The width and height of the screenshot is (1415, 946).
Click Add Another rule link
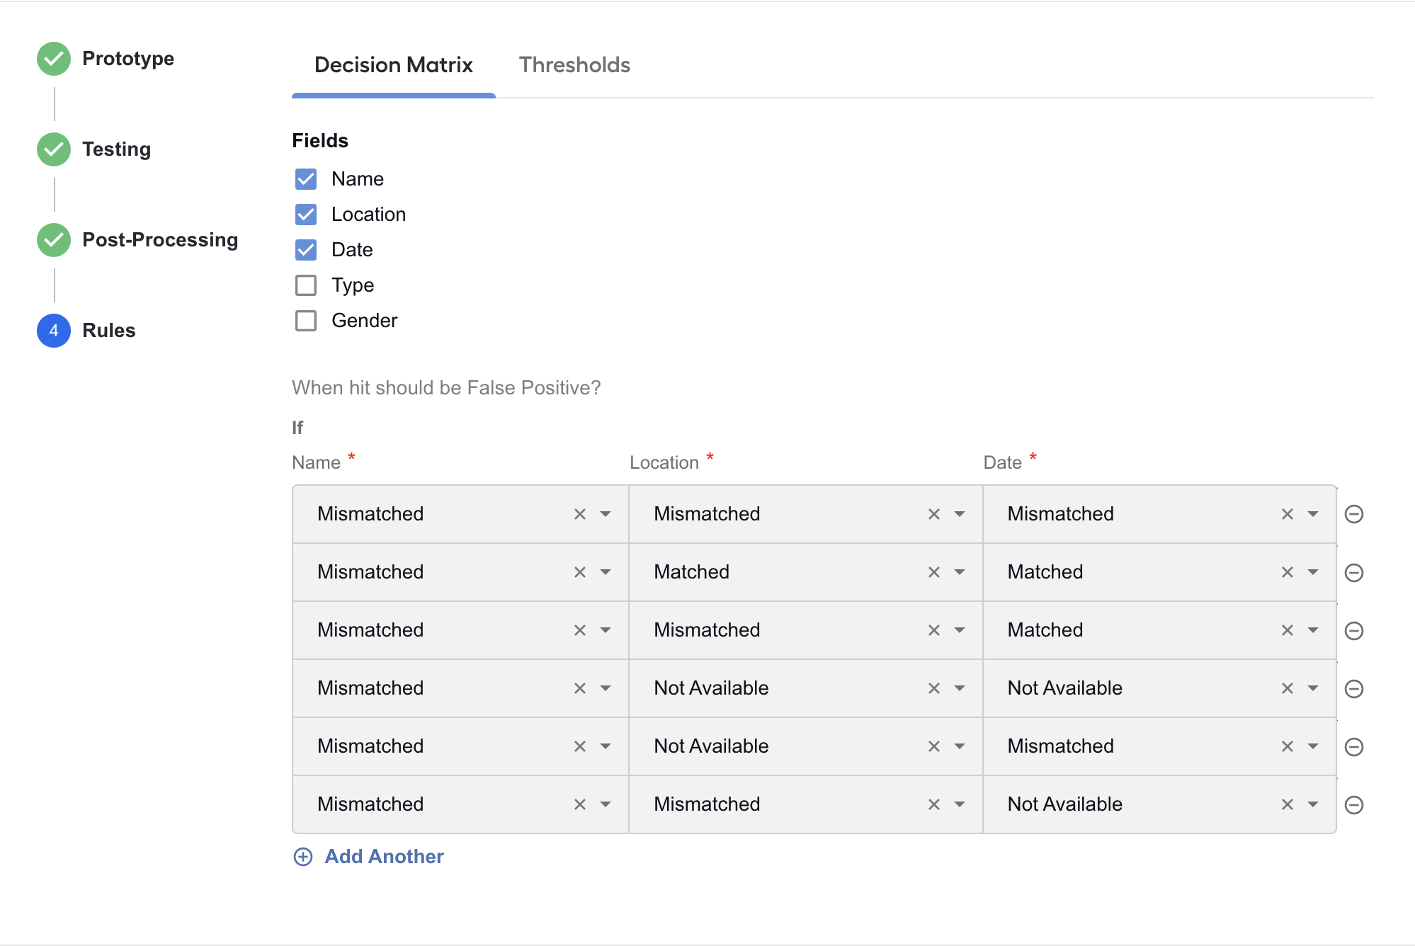369,857
